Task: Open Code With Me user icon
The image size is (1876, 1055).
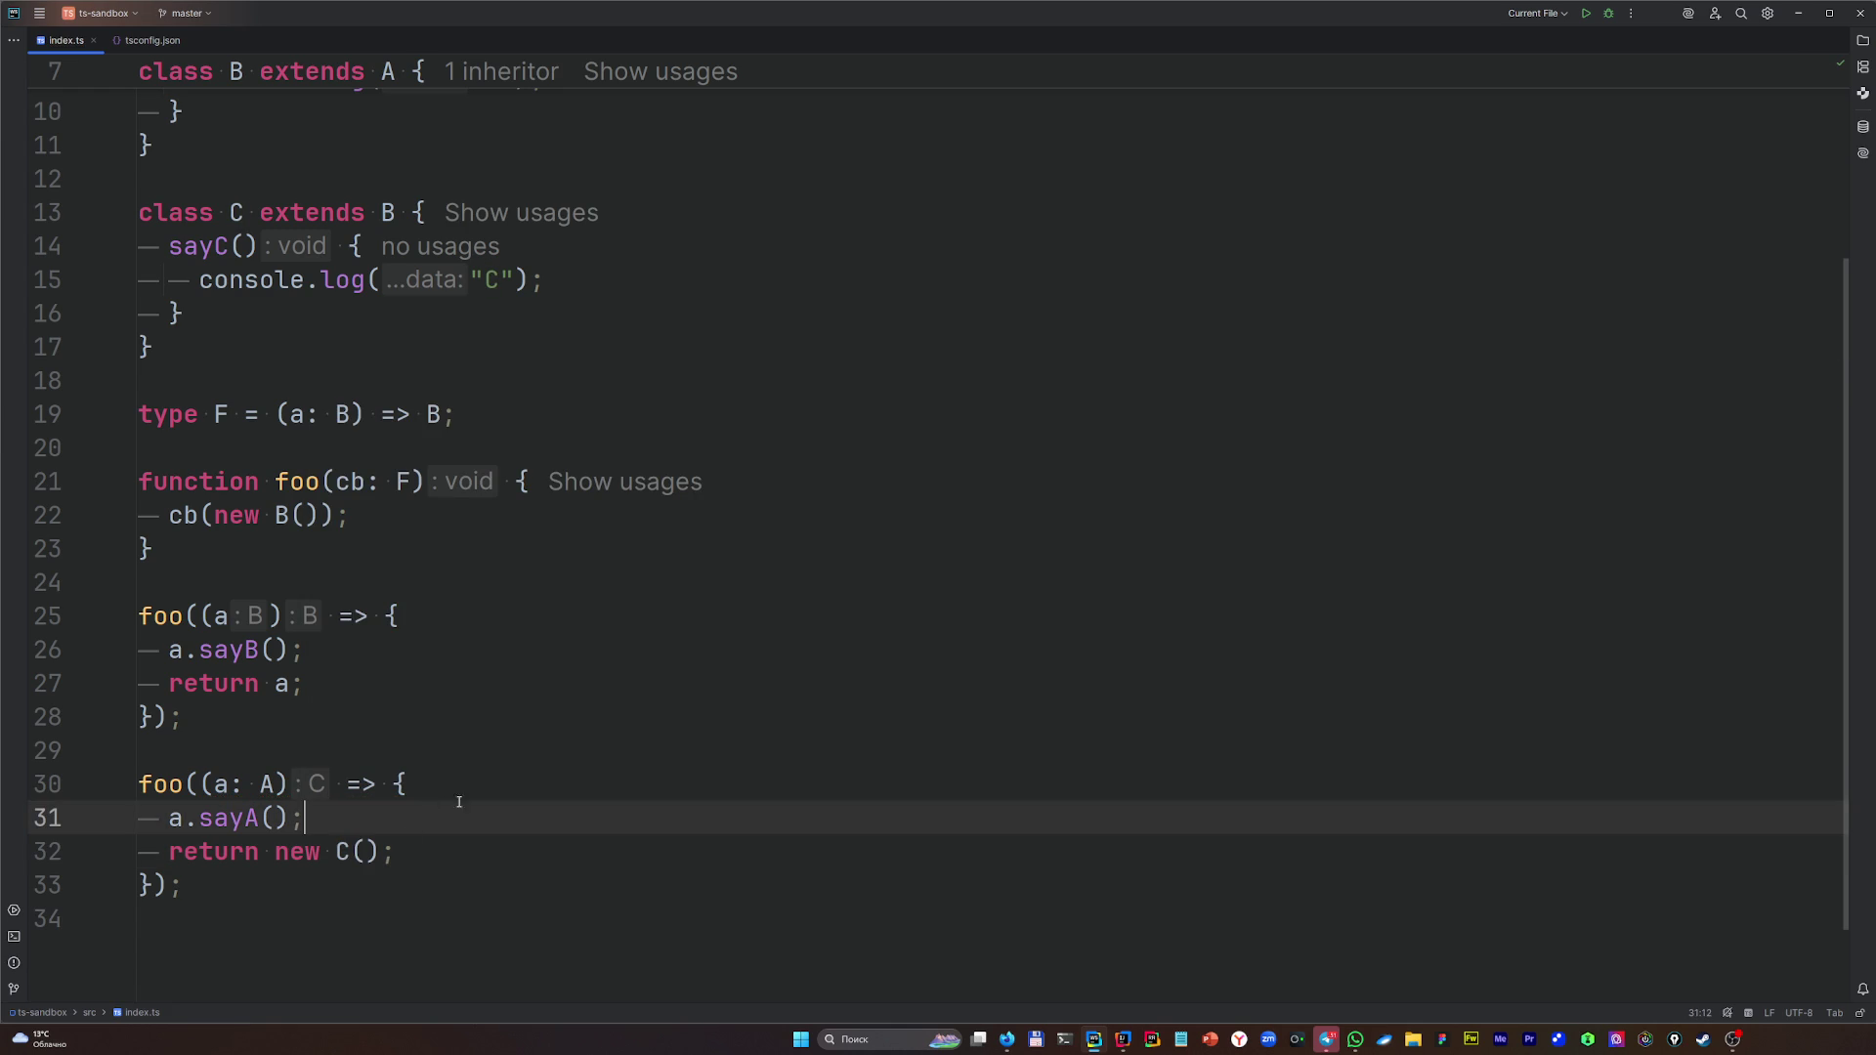Action: coord(1715,14)
